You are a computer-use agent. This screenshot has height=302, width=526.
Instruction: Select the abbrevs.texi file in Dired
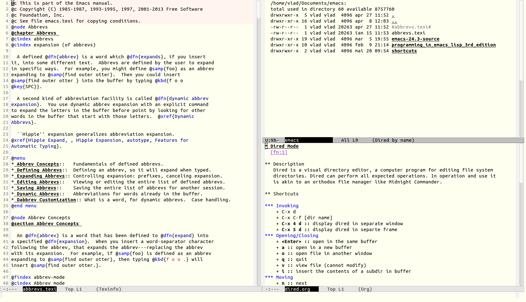tap(408, 33)
